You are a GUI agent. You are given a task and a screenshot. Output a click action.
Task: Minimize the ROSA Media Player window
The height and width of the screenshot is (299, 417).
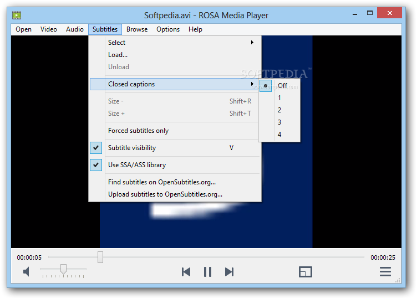point(355,13)
